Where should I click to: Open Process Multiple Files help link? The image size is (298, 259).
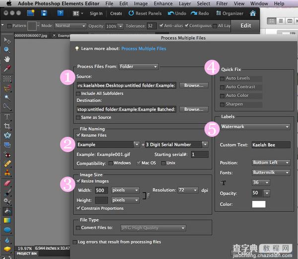(144, 49)
